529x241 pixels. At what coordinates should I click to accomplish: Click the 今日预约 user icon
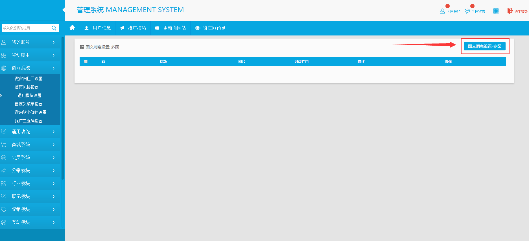(x=442, y=11)
